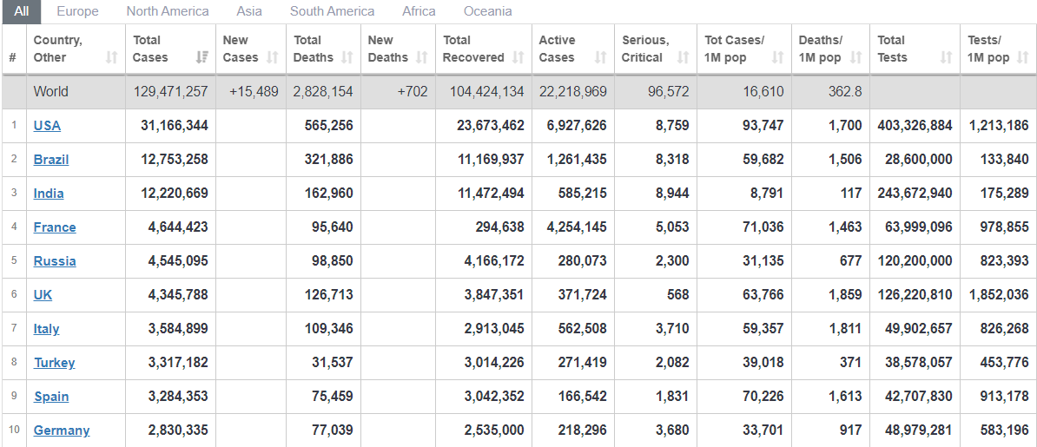Screen dimensions: 1037x447
Task: Select Turkey total recovered 3,014,226
Action: click(494, 362)
